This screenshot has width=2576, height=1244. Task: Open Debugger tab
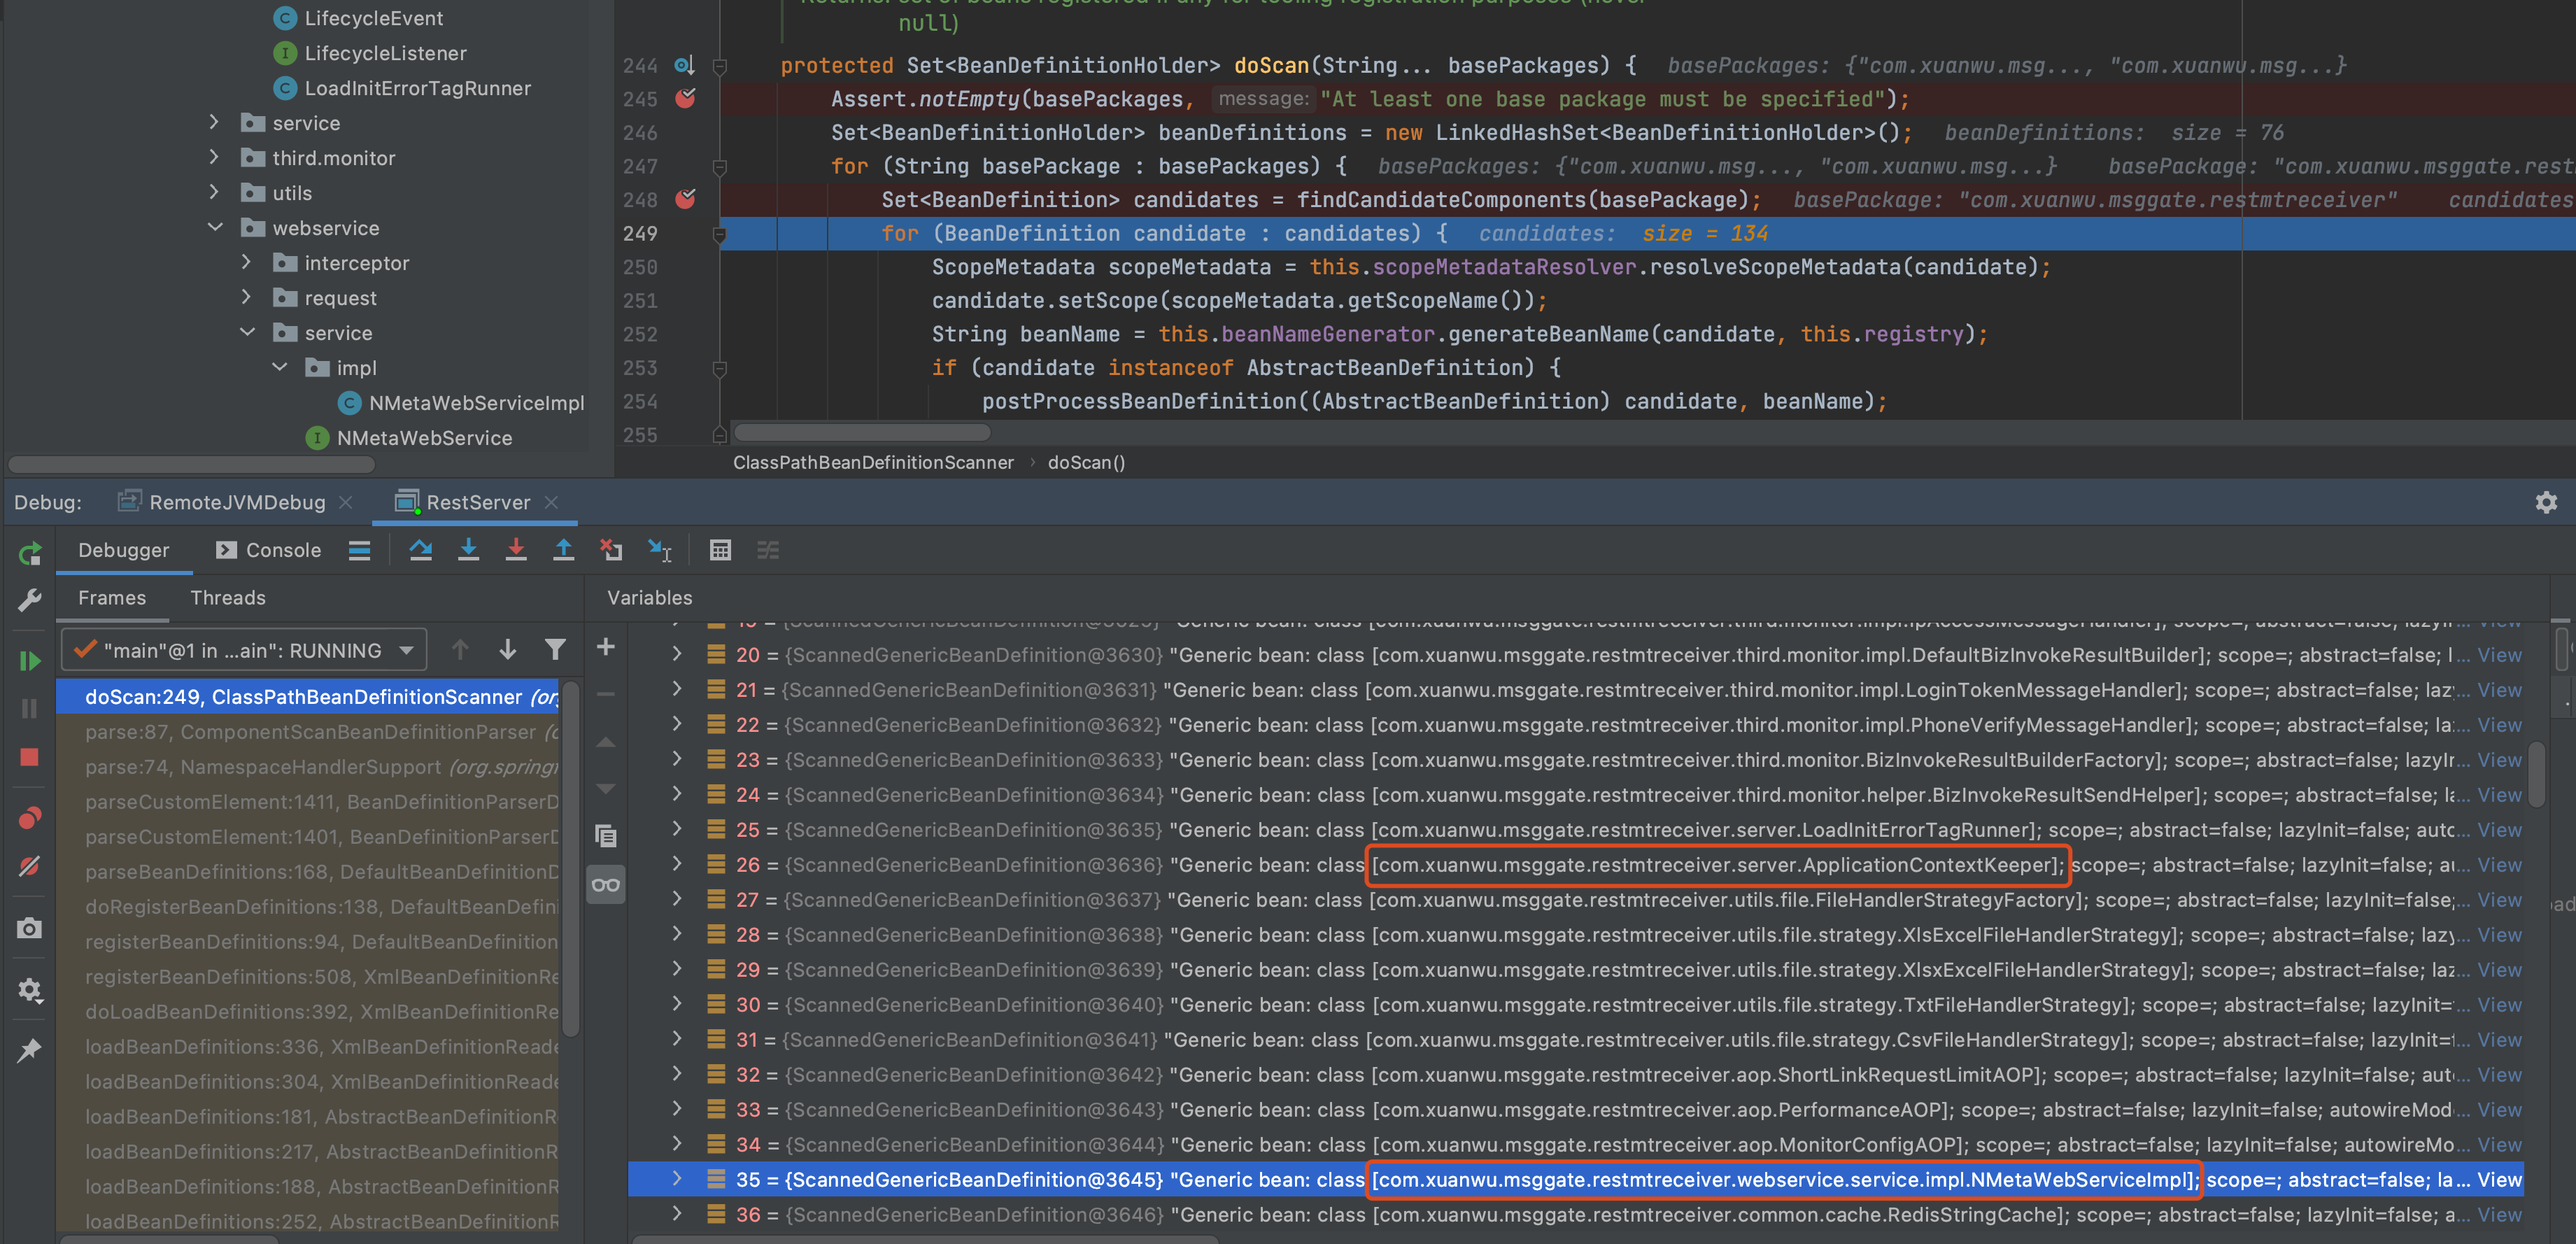tap(123, 550)
